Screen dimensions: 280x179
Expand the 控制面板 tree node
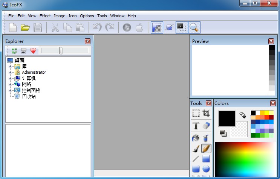pyautogui.click(x=10, y=91)
